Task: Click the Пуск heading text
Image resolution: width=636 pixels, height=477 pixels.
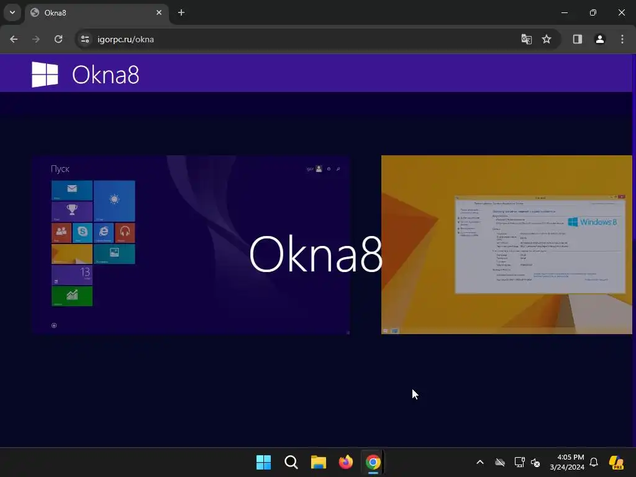Action: click(60, 169)
